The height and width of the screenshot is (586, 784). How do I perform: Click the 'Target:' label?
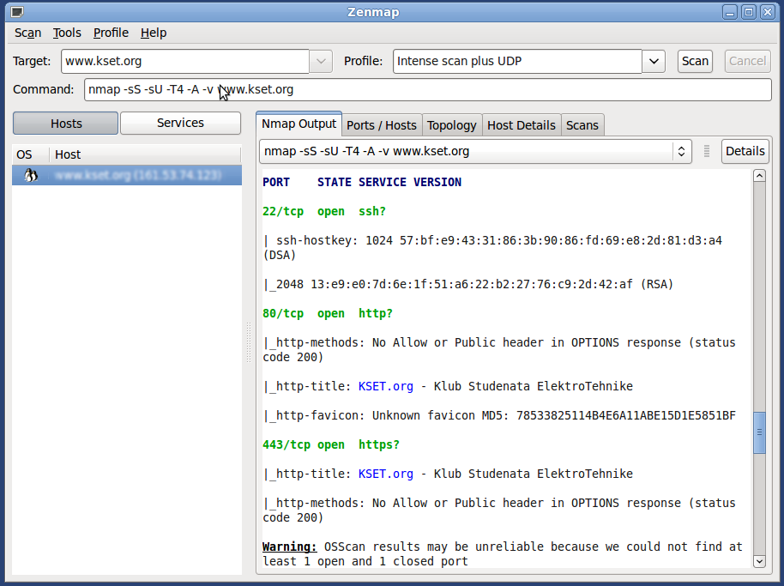pos(32,61)
